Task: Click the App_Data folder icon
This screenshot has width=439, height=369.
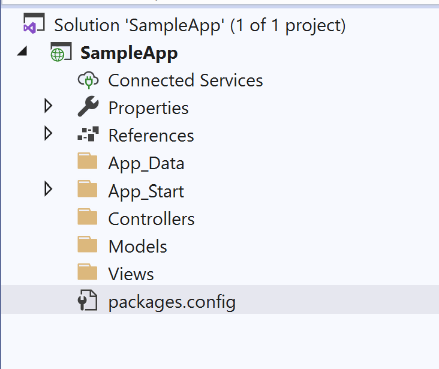Action: click(88, 161)
